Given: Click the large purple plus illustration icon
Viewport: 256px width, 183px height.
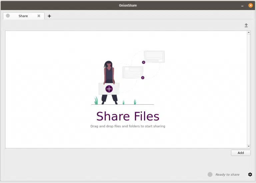Looking at the screenshot, I should point(109,89).
